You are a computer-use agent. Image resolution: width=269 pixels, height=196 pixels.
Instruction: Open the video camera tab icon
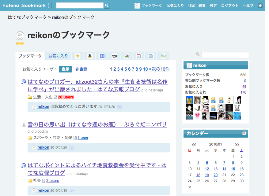tap(114, 56)
